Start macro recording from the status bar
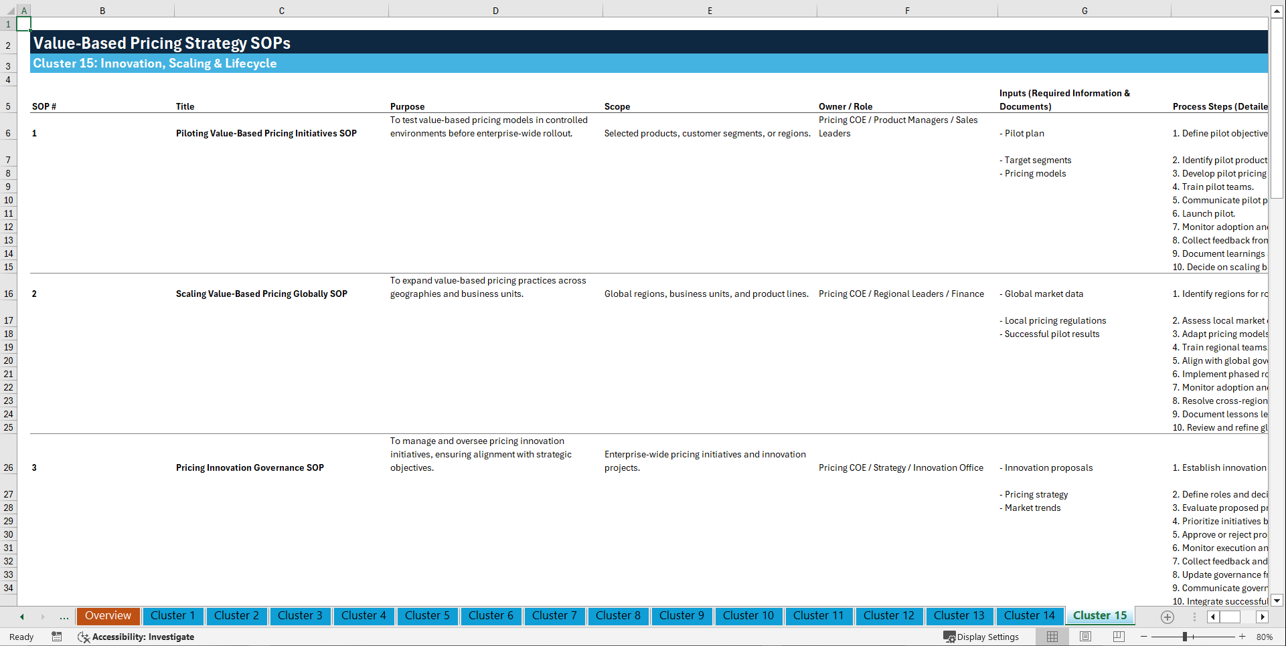Viewport: 1286px width, 646px height. point(57,637)
